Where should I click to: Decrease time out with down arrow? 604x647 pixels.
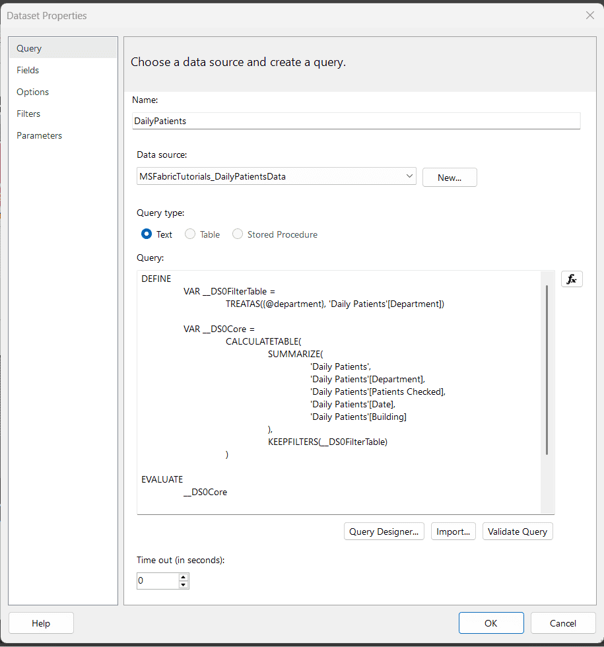pos(184,585)
